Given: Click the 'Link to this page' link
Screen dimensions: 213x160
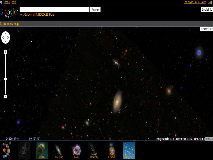Looking at the screenshot, I should [x=10, y=24].
